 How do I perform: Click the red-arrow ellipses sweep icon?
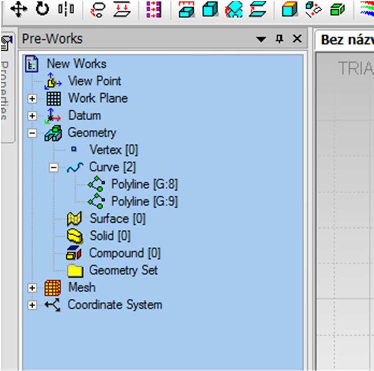[x=98, y=9]
